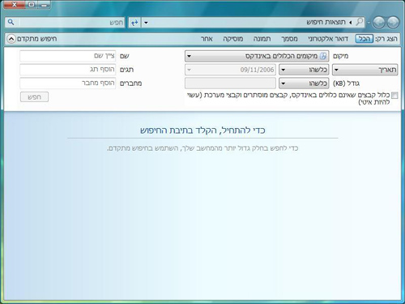The height and width of the screenshot is (304, 405).
Task: Close the window with the X button
Action: pyautogui.click(x=15, y=5)
